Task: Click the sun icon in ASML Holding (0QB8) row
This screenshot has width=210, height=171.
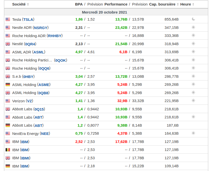Action: (x=193, y=93)
